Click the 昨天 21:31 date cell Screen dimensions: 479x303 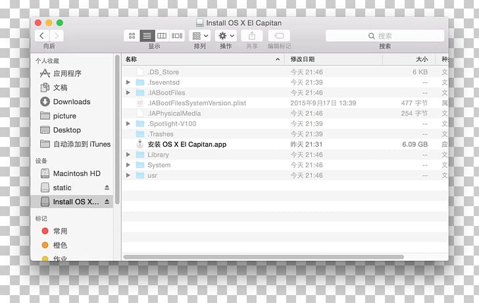tap(307, 144)
